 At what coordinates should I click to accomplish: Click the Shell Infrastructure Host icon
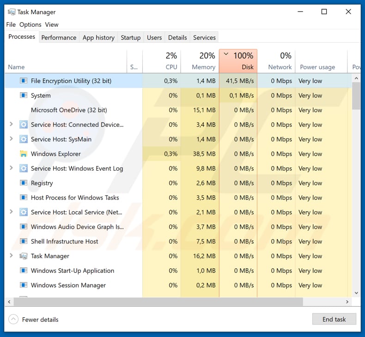tap(23, 242)
